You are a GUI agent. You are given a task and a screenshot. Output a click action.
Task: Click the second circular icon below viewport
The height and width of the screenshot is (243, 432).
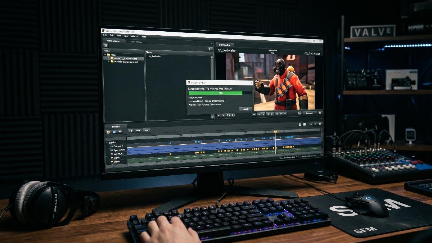(233, 115)
